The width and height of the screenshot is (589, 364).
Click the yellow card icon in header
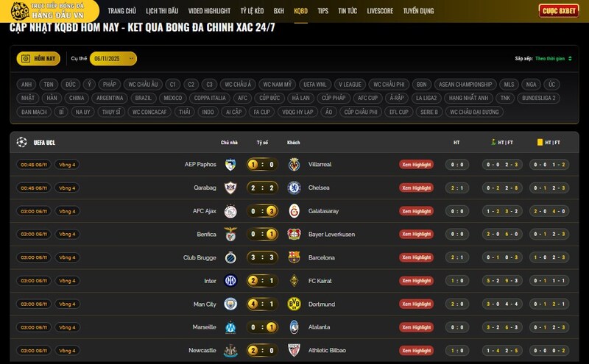click(x=540, y=142)
